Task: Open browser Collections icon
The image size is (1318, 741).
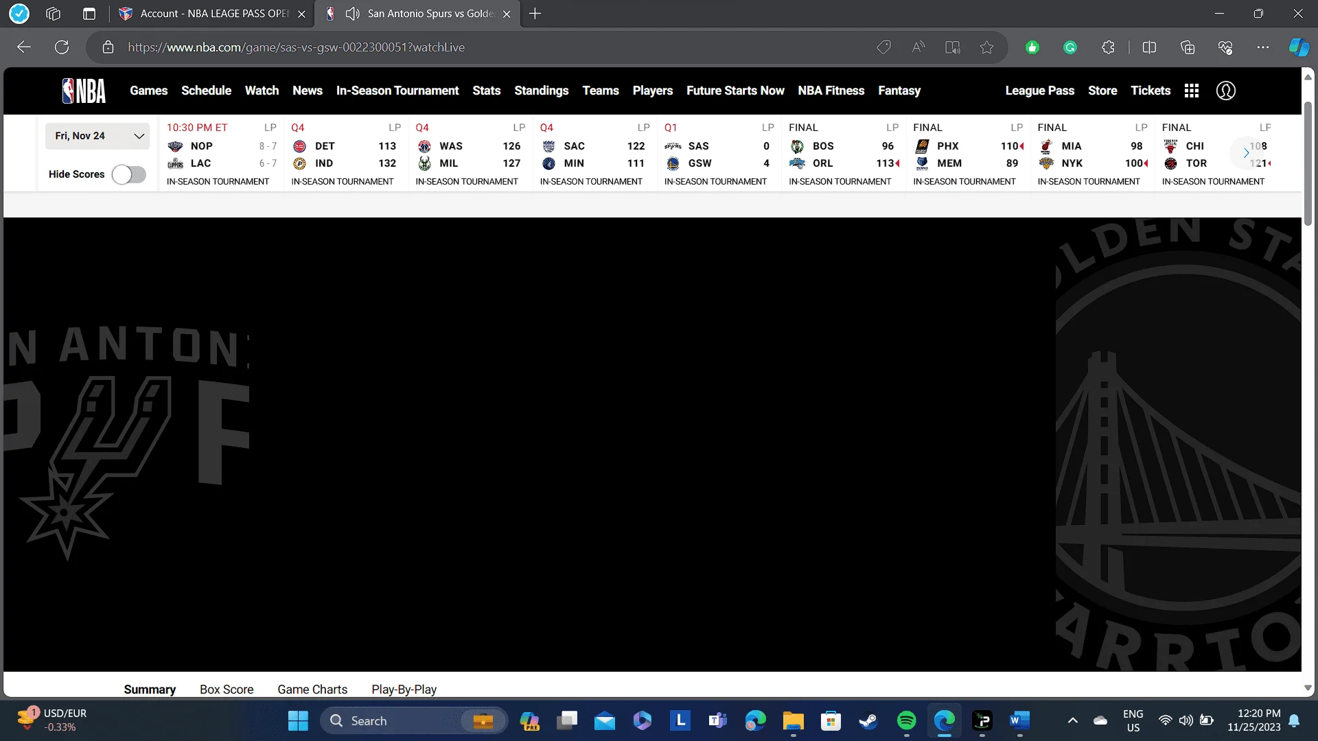Action: coord(1188,47)
